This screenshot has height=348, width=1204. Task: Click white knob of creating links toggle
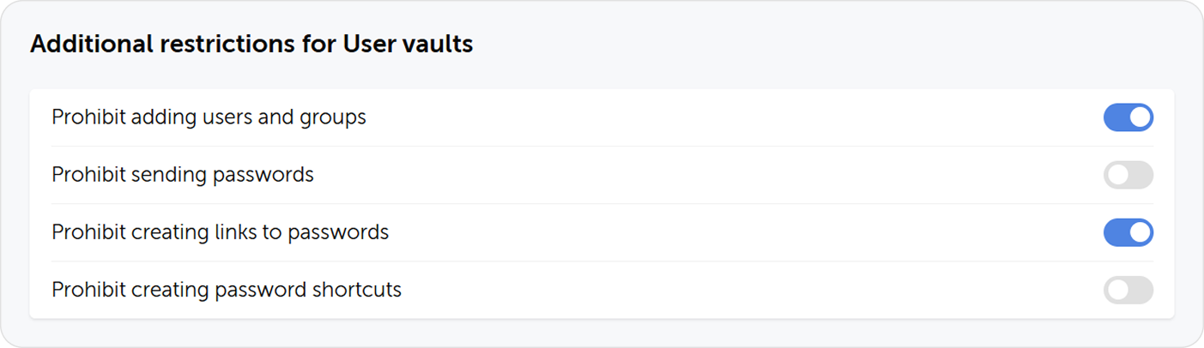(x=1140, y=232)
